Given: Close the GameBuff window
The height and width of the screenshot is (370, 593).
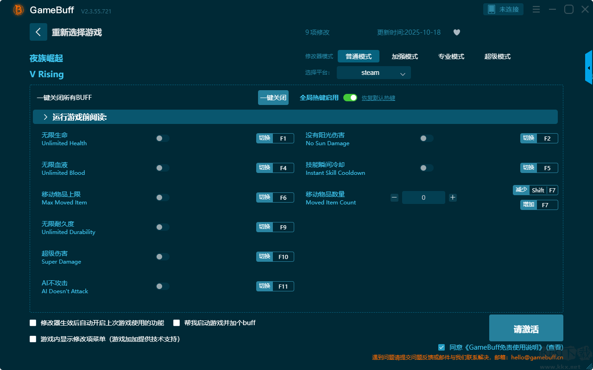Looking at the screenshot, I should pos(585,10).
